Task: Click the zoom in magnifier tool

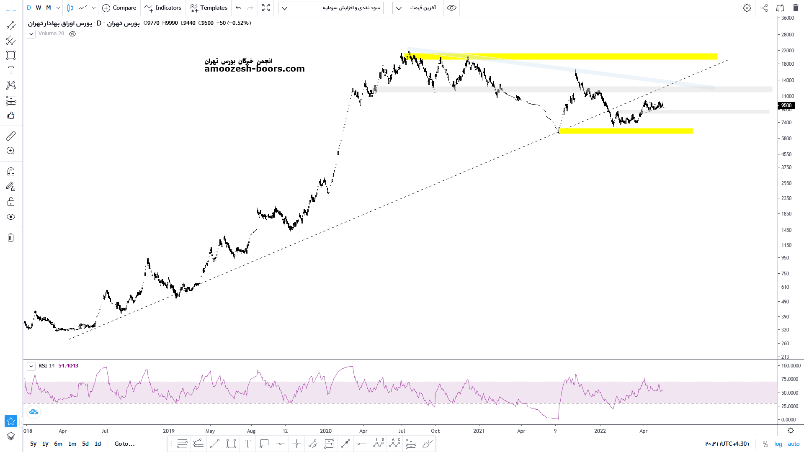Action: 11,151
